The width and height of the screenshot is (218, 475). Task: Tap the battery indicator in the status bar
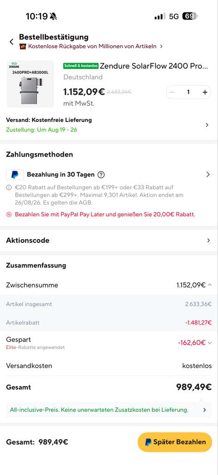click(x=190, y=16)
